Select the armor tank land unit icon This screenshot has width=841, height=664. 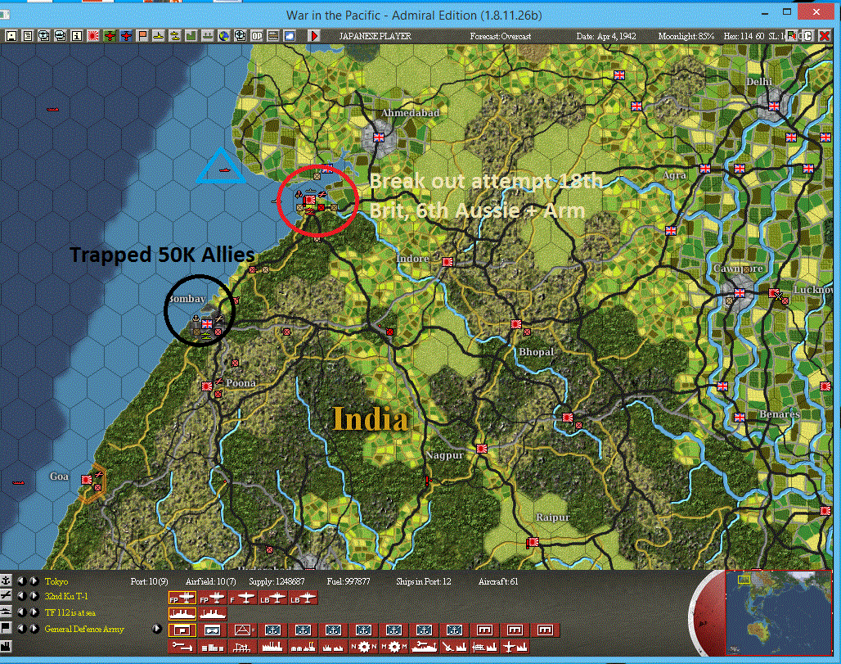coord(213,630)
